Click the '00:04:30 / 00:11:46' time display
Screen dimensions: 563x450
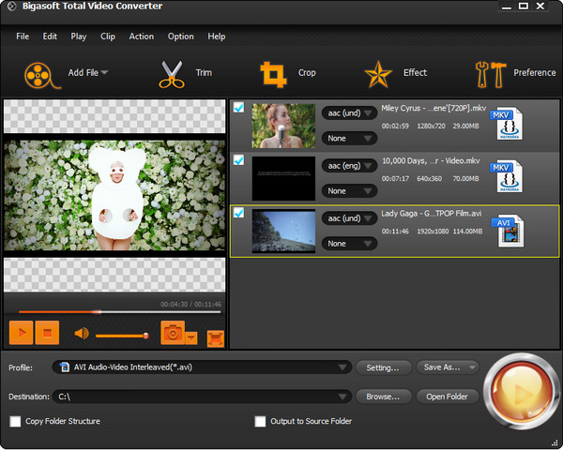tap(190, 305)
